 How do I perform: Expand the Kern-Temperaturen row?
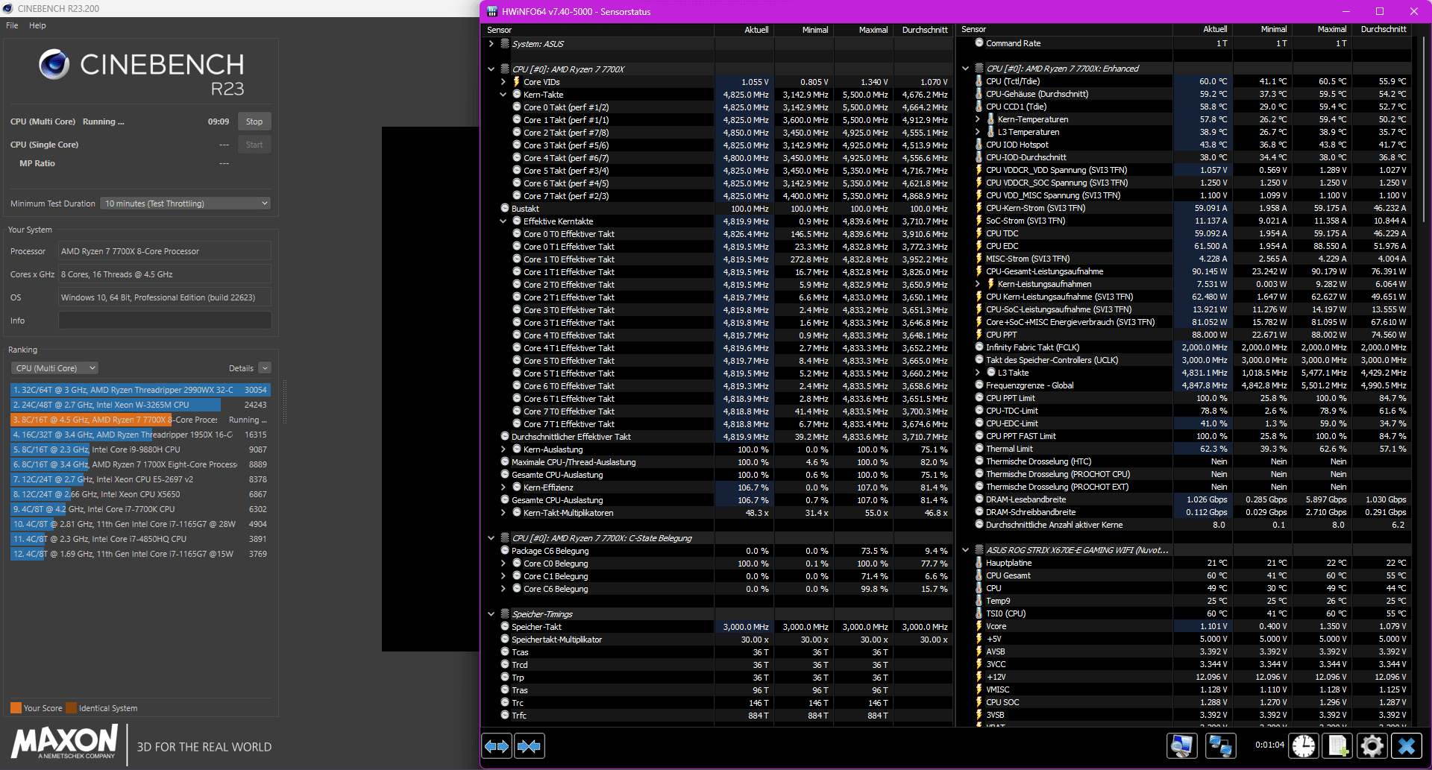coord(978,119)
